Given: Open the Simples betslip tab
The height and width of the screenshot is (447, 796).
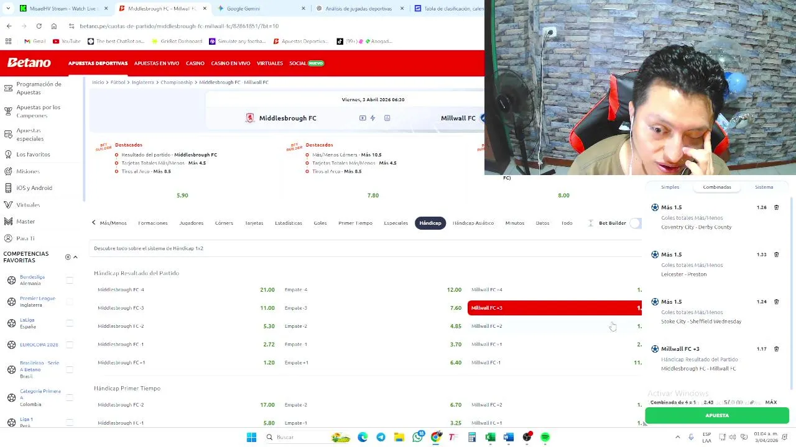Looking at the screenshot, I should [670, 187].
